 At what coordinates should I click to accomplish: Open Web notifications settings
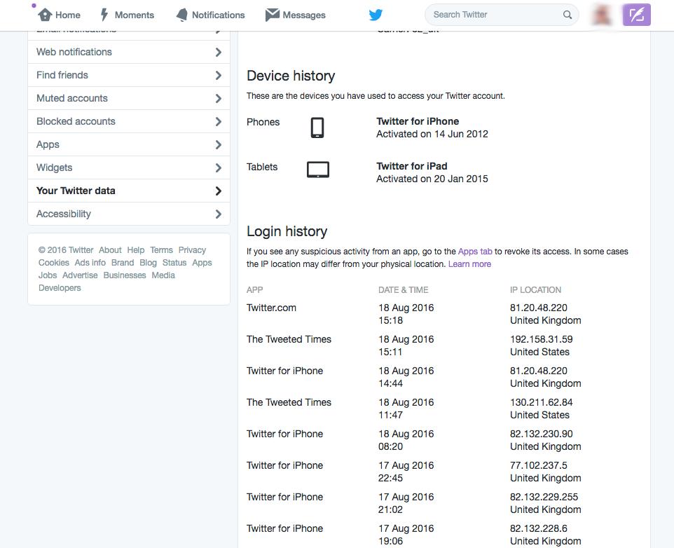coord(129,52)
